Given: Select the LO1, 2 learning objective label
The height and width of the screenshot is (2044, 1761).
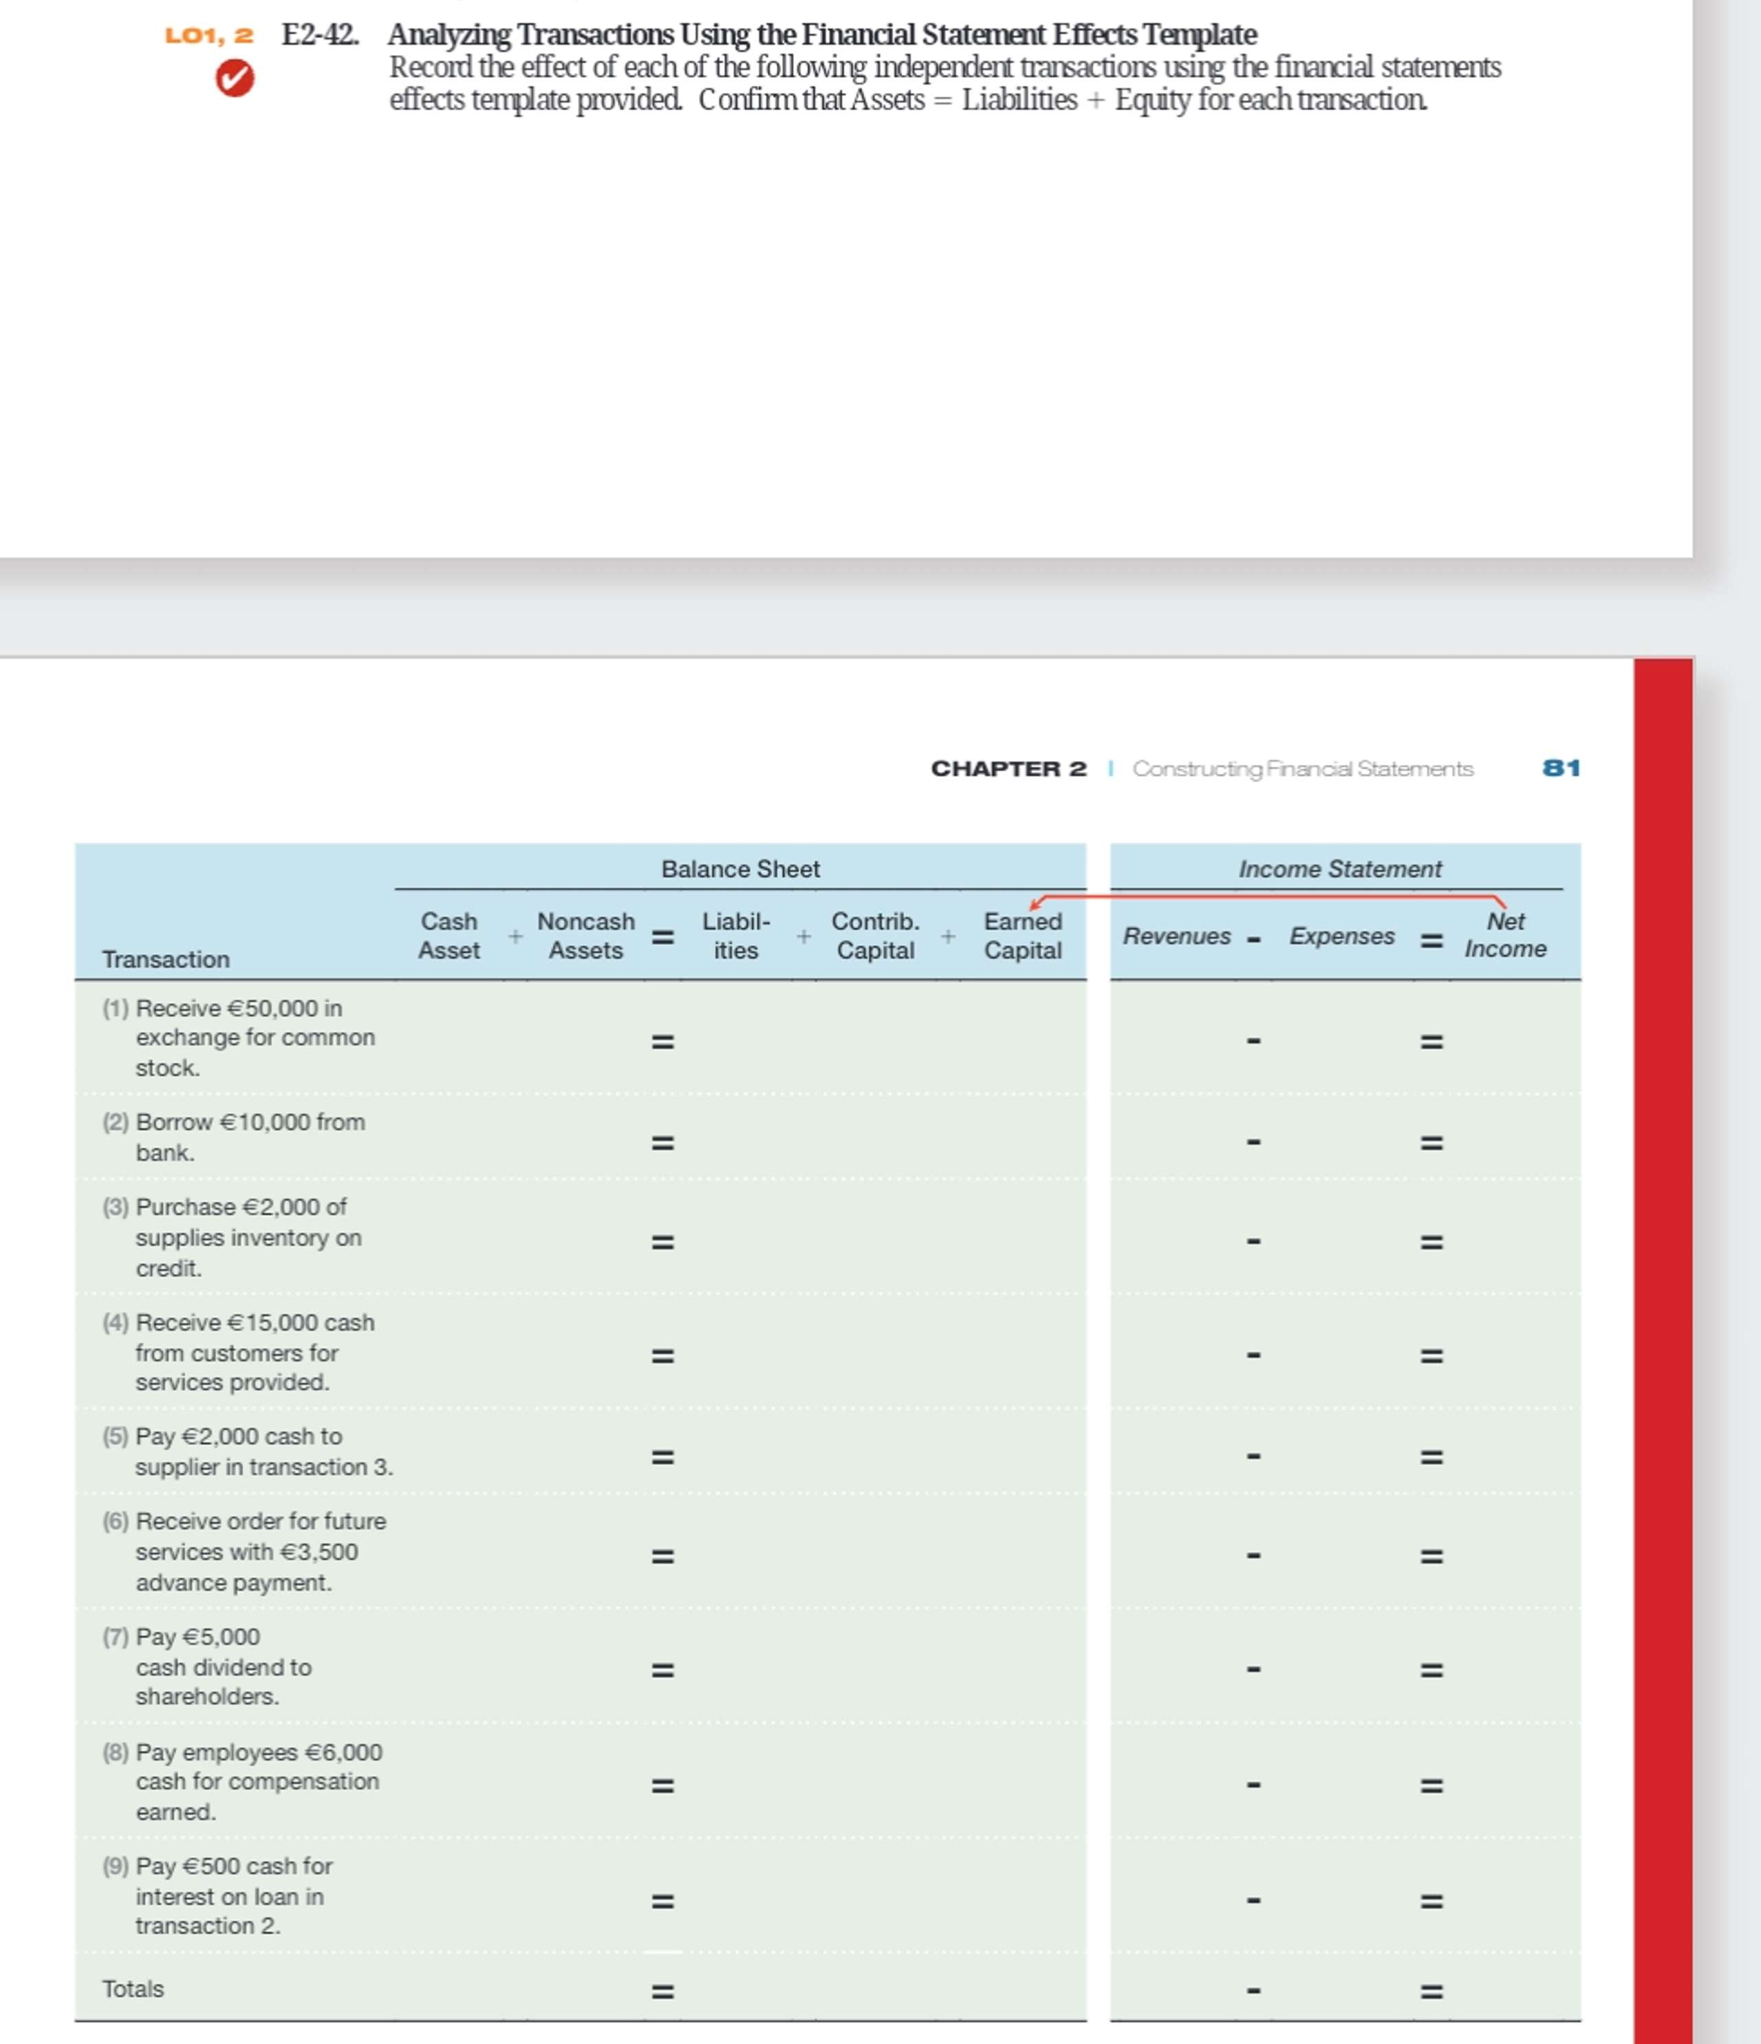Looking at the screenshot, I should 210,36.
